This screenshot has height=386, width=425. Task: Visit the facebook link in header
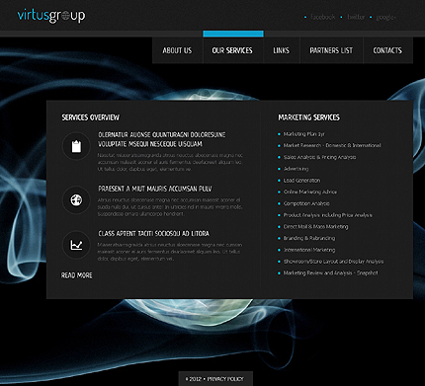click(x=323, y=17)
